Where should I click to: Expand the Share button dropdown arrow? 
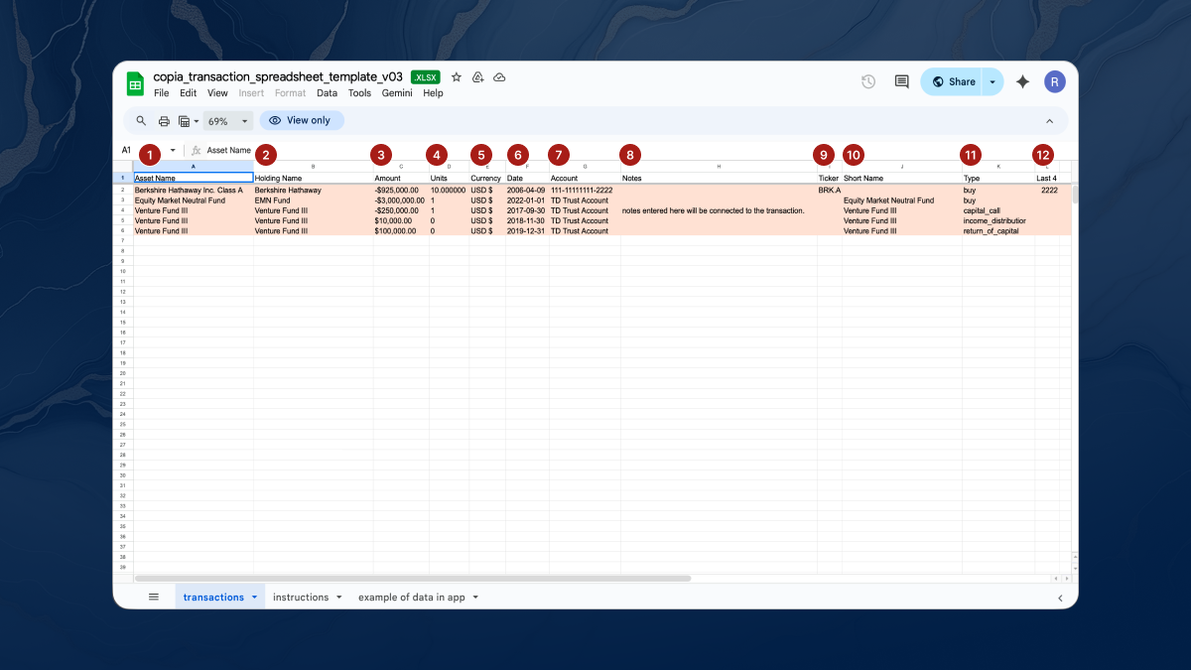point(992,82)
